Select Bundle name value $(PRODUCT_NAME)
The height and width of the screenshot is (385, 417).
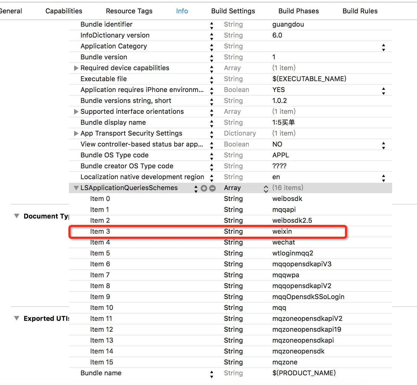304,373
